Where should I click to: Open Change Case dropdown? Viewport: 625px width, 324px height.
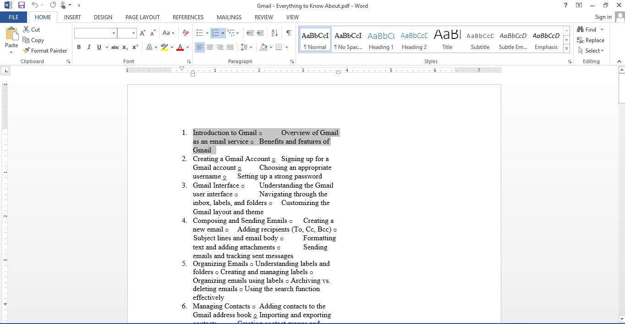tap(168, 33)
